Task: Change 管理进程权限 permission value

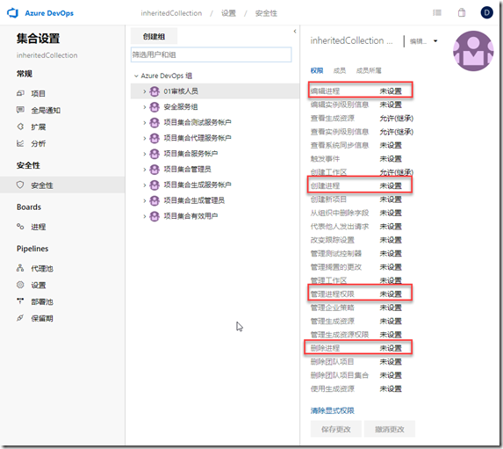Action: [x=391, y=294]
